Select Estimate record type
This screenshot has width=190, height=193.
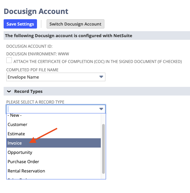[x=54, y=134]
